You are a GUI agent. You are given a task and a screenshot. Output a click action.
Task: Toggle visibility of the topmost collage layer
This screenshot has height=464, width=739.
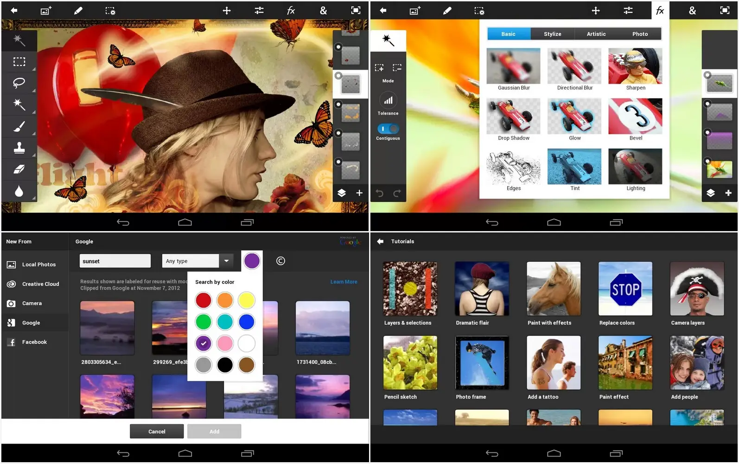[338, 47]
